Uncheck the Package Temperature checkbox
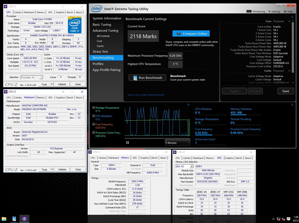Image resolution: width=299 pixels, height=223 pixels. 94,107
